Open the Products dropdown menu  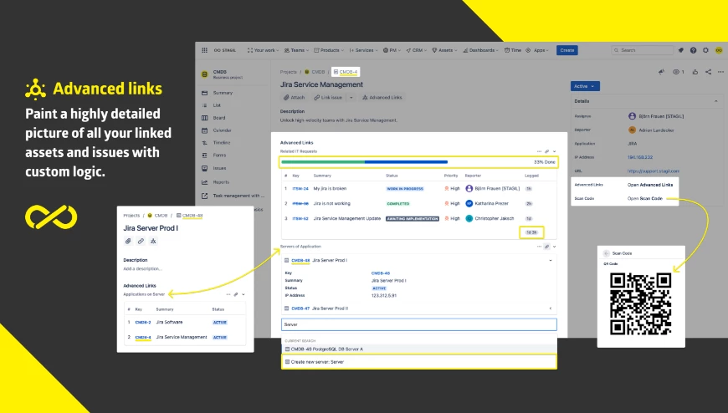[329, 50]
